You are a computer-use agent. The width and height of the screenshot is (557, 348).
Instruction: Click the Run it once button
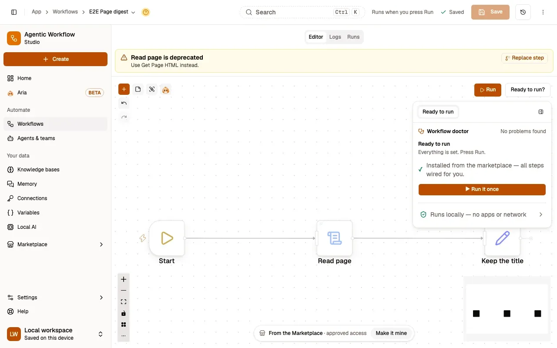tap(482, 189)
